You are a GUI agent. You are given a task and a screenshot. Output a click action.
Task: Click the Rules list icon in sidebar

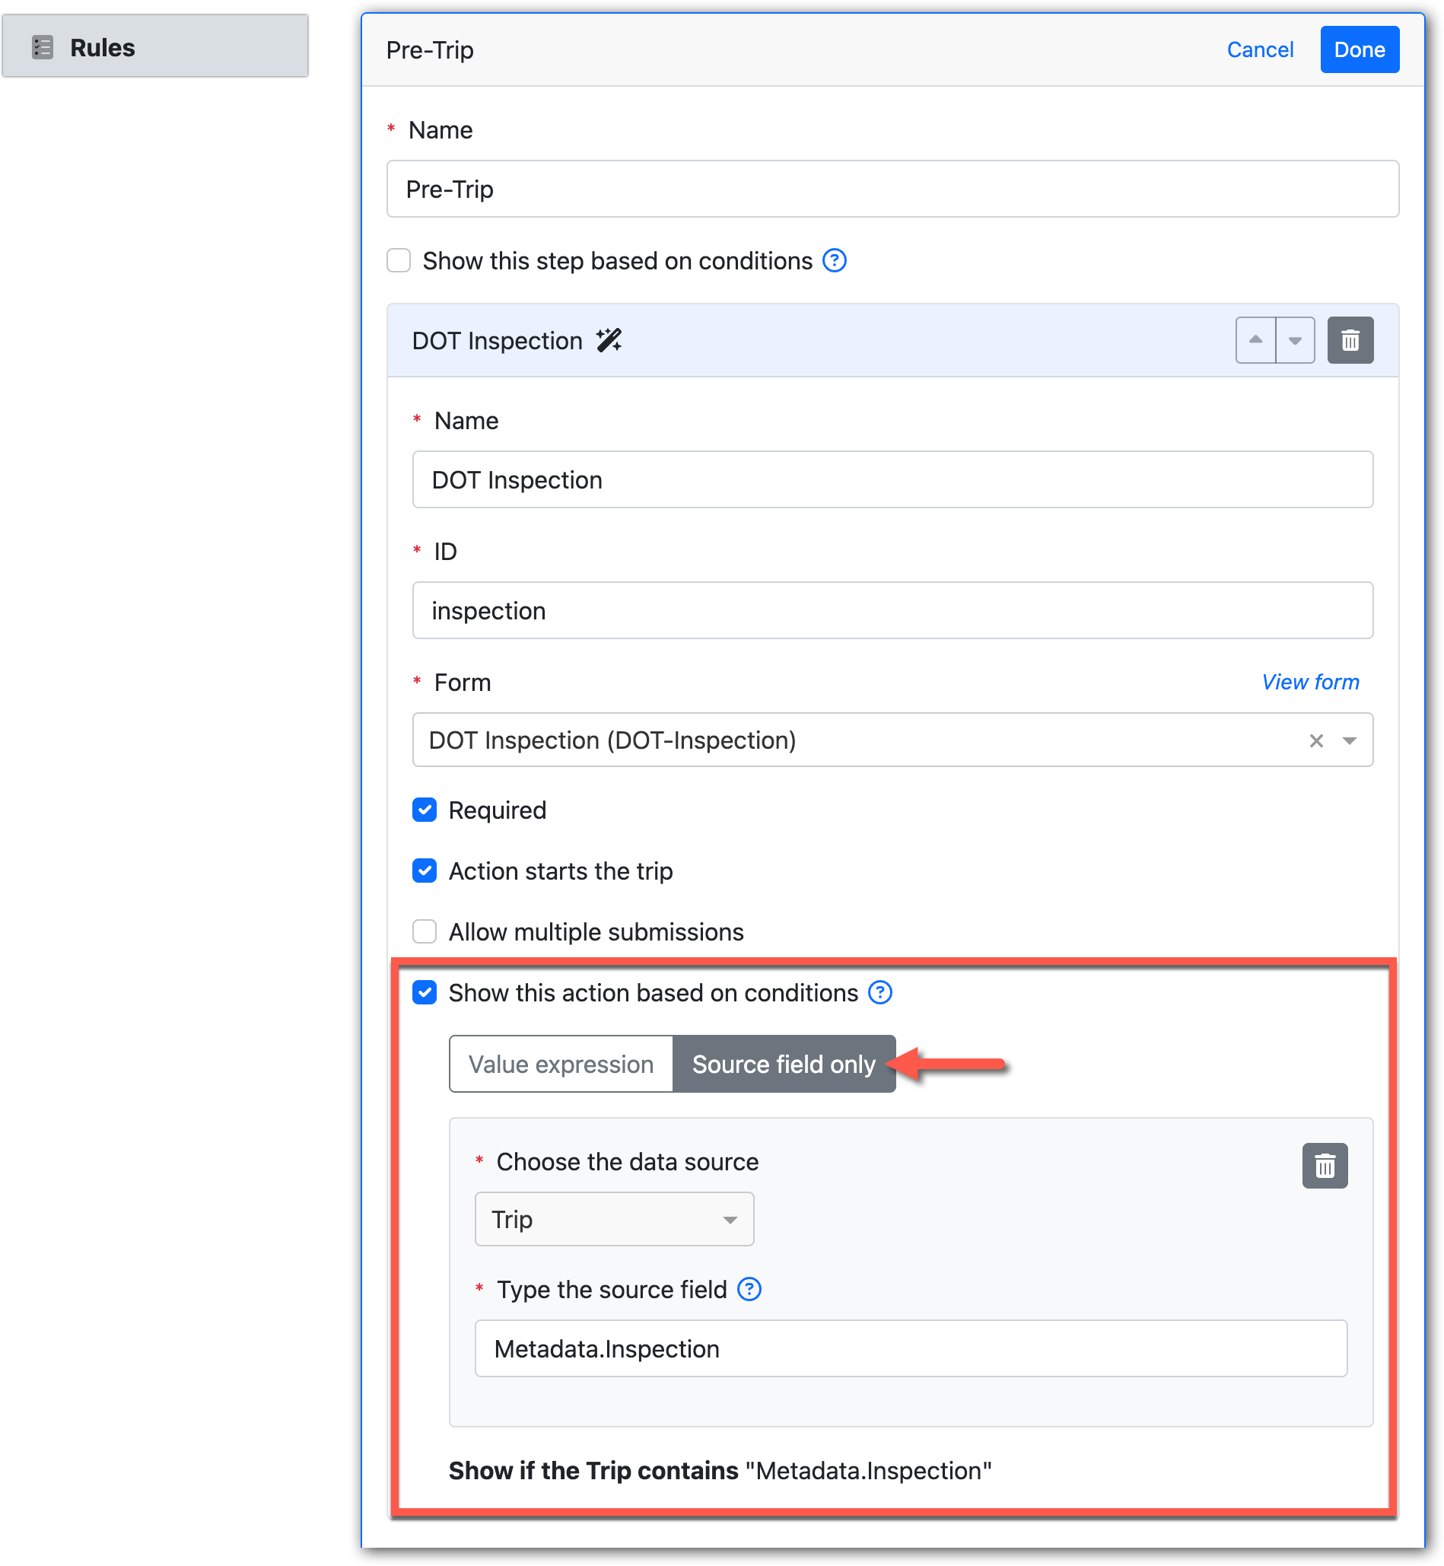click(x=42, y=48)
